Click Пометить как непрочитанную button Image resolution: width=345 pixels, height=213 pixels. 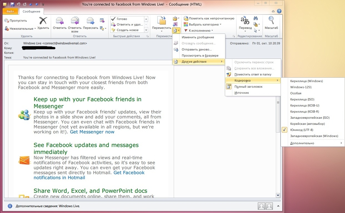point(211,18)
